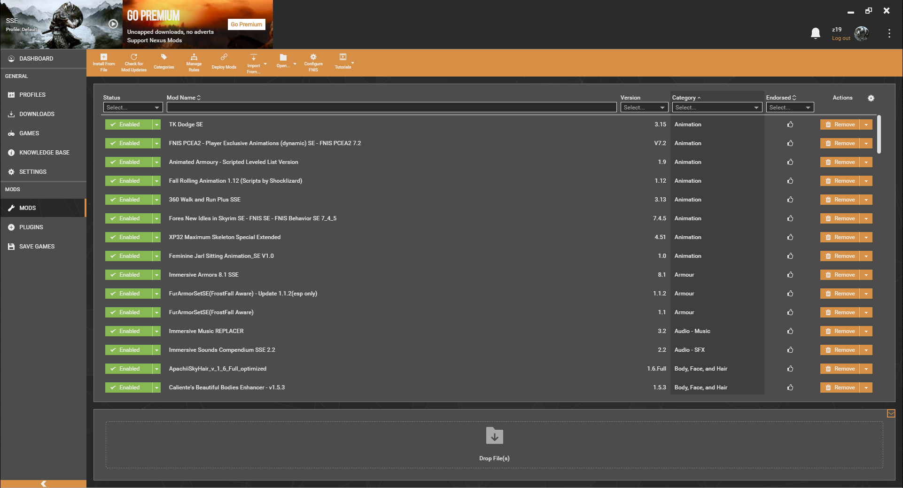Endorse XP32 Maximum Skeleton Special Extended
Image resolution: width=903 pixels, height=488 pixels.
point(790,237)
